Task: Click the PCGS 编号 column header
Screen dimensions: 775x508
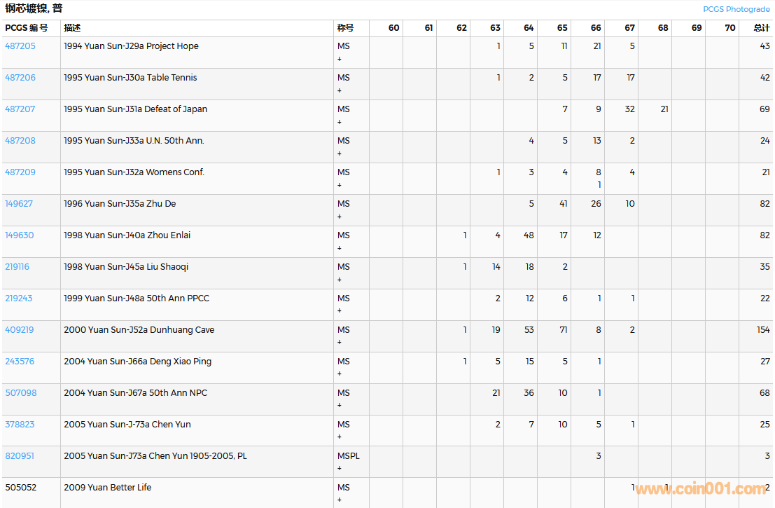Action: click(x=27, y=28)
